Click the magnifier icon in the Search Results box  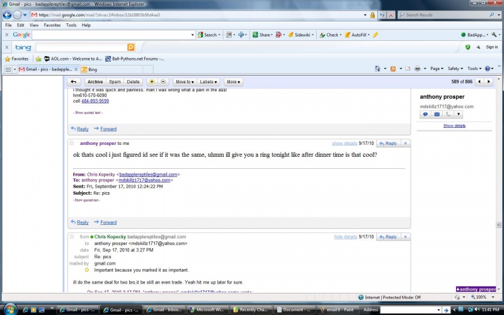point(492,14)
